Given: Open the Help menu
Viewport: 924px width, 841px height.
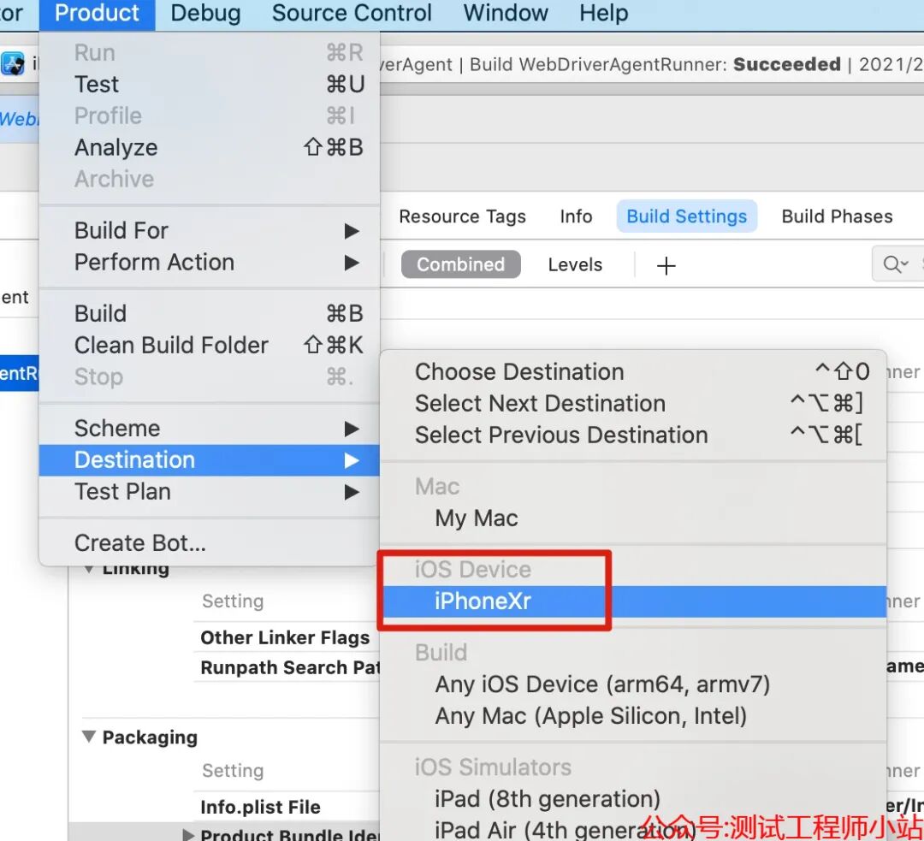Looking at the screenshot, I should [603, 13].
